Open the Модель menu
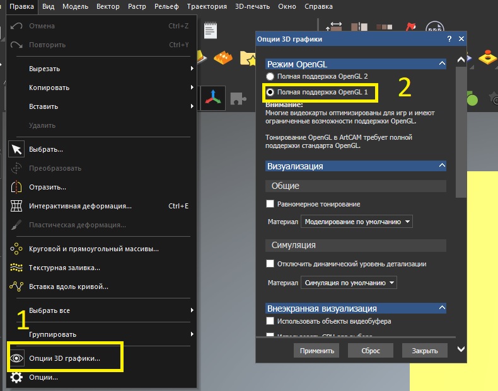This screenshot has width=498, height=391. tap(75, 6)
